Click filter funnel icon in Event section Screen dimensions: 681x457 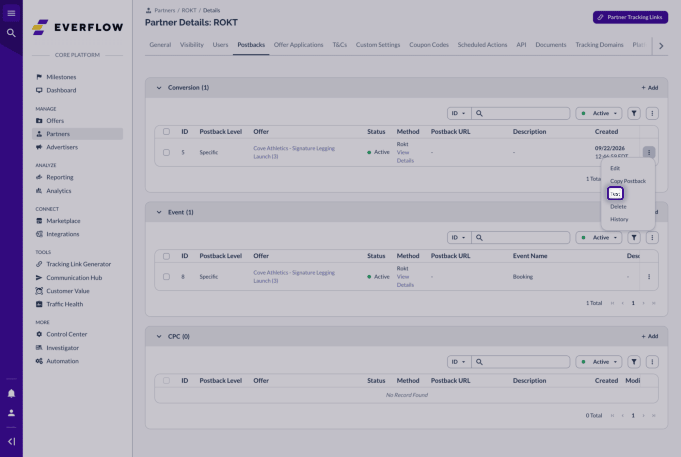pyautogui.click(x=634, y=238)
